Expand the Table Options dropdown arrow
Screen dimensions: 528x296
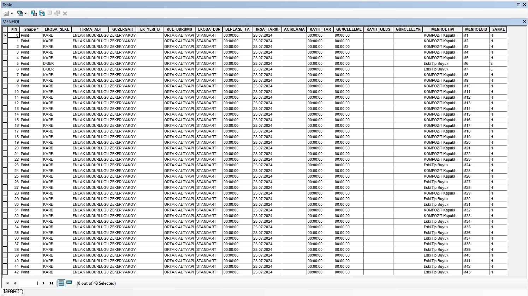pyautogui.click(x=12, y=14)
